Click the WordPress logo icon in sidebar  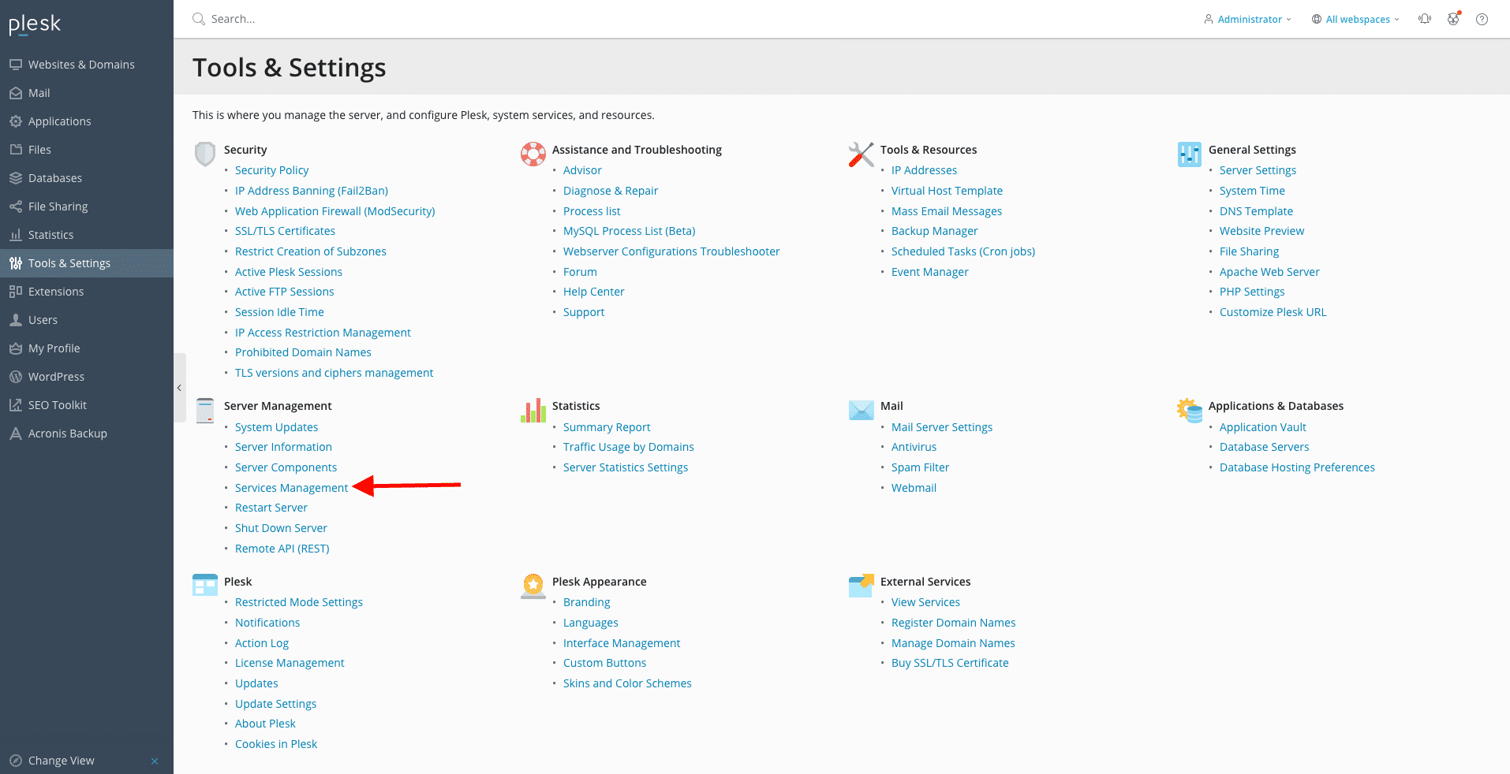coord(16,377)
